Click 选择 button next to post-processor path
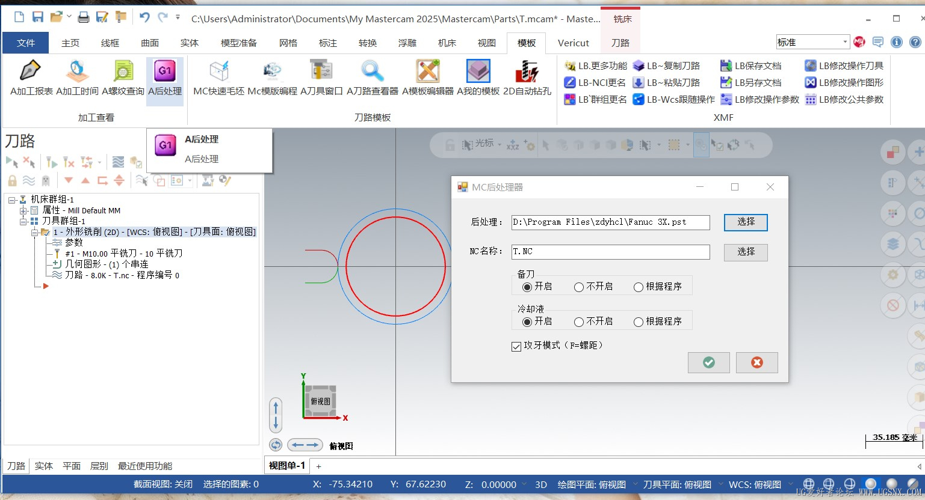925x500 pixels. click(746, 222)
